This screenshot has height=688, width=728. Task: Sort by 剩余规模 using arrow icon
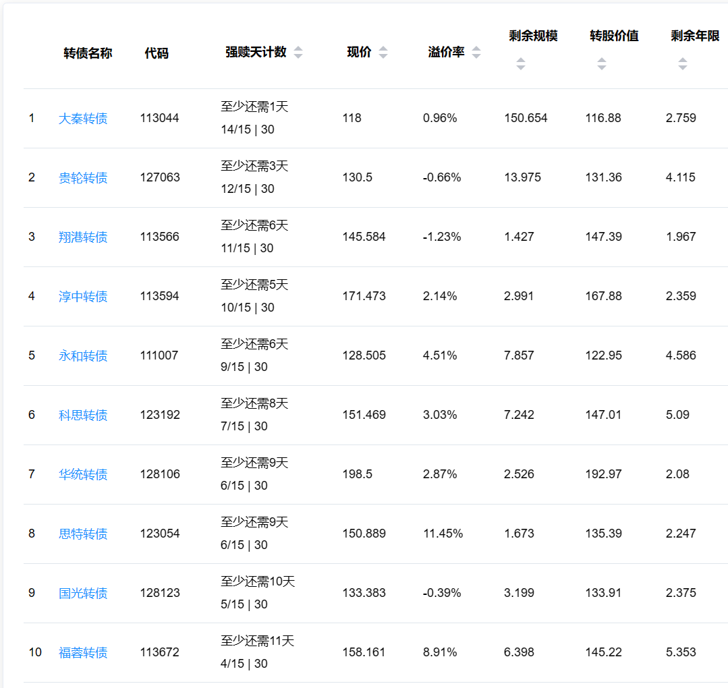pyautogui.click(x=520, y=64)
